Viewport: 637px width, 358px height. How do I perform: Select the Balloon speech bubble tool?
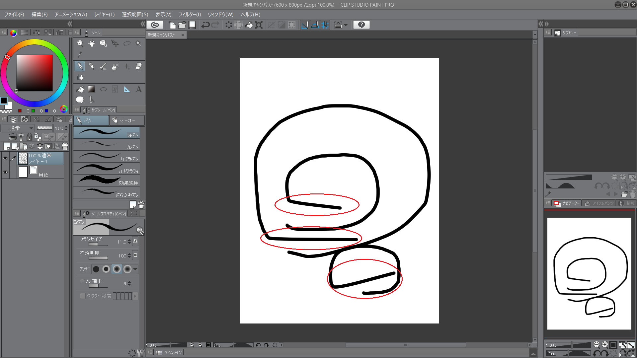pos(80,100)
